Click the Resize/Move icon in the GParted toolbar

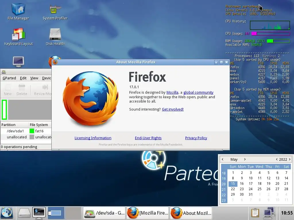[42, 90]
